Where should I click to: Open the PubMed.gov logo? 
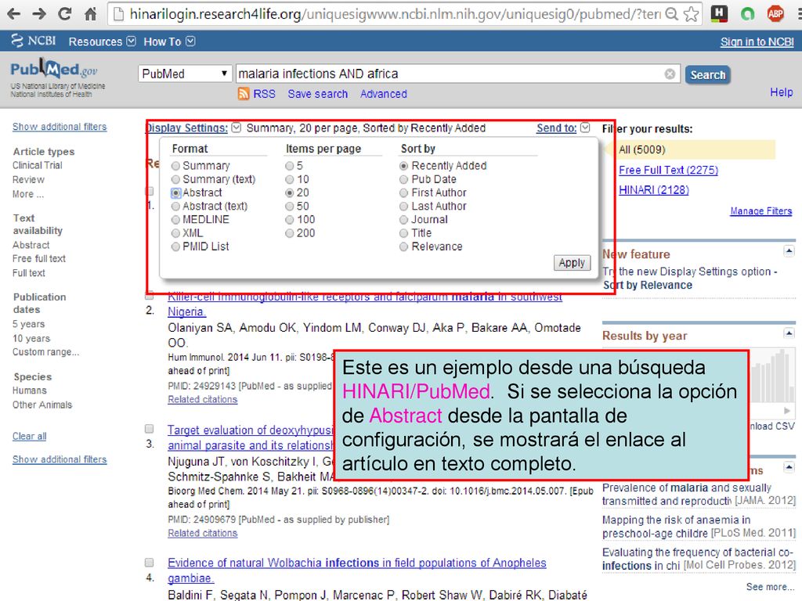point(54,70)
